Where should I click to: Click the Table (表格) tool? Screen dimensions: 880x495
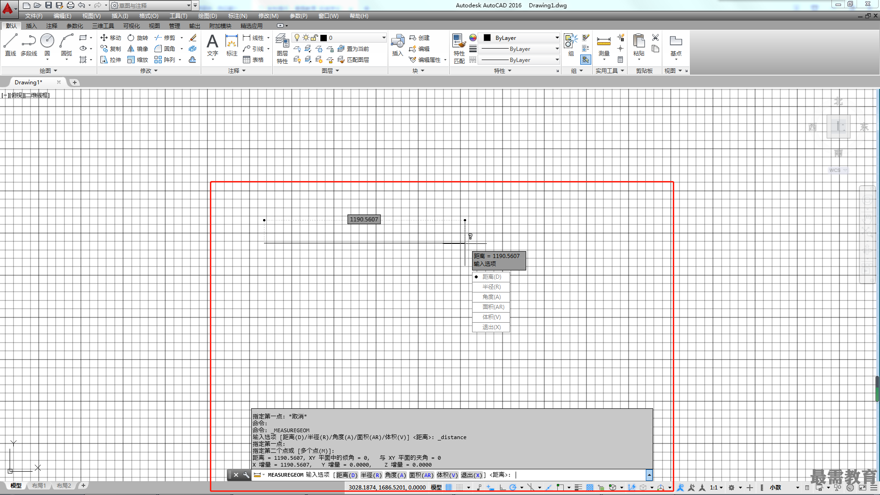tap(253, 60)
